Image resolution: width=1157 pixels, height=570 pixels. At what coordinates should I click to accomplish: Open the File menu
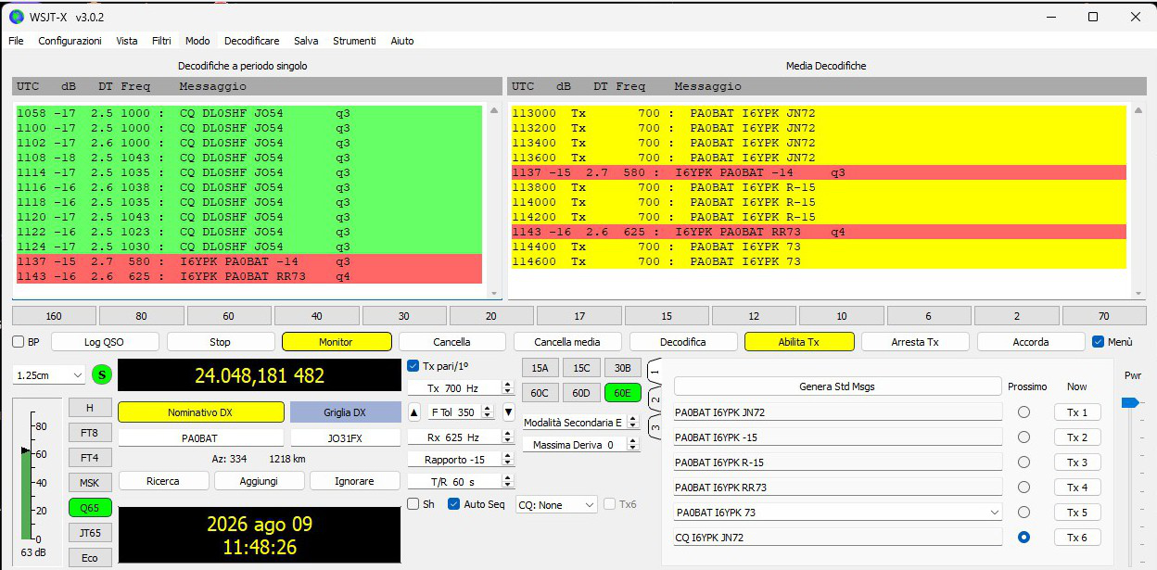[x=16, y=41]
